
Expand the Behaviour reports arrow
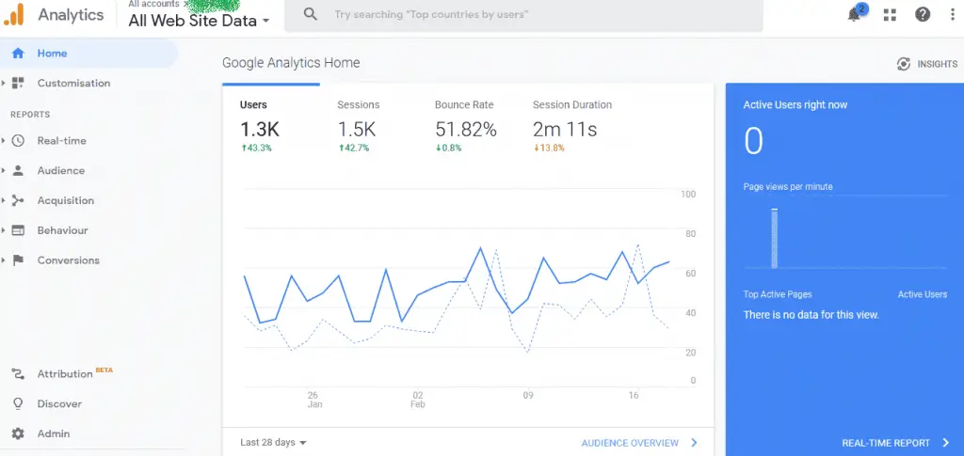[3, 230]
